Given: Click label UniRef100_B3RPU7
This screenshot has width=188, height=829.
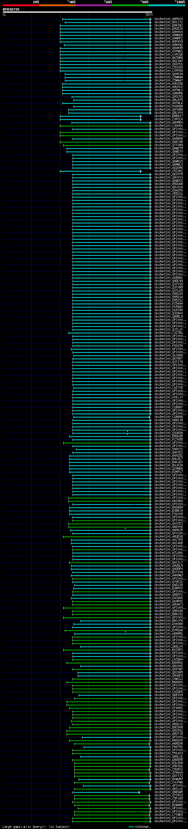Looking at the screenshot, I should tap(168, 588).
